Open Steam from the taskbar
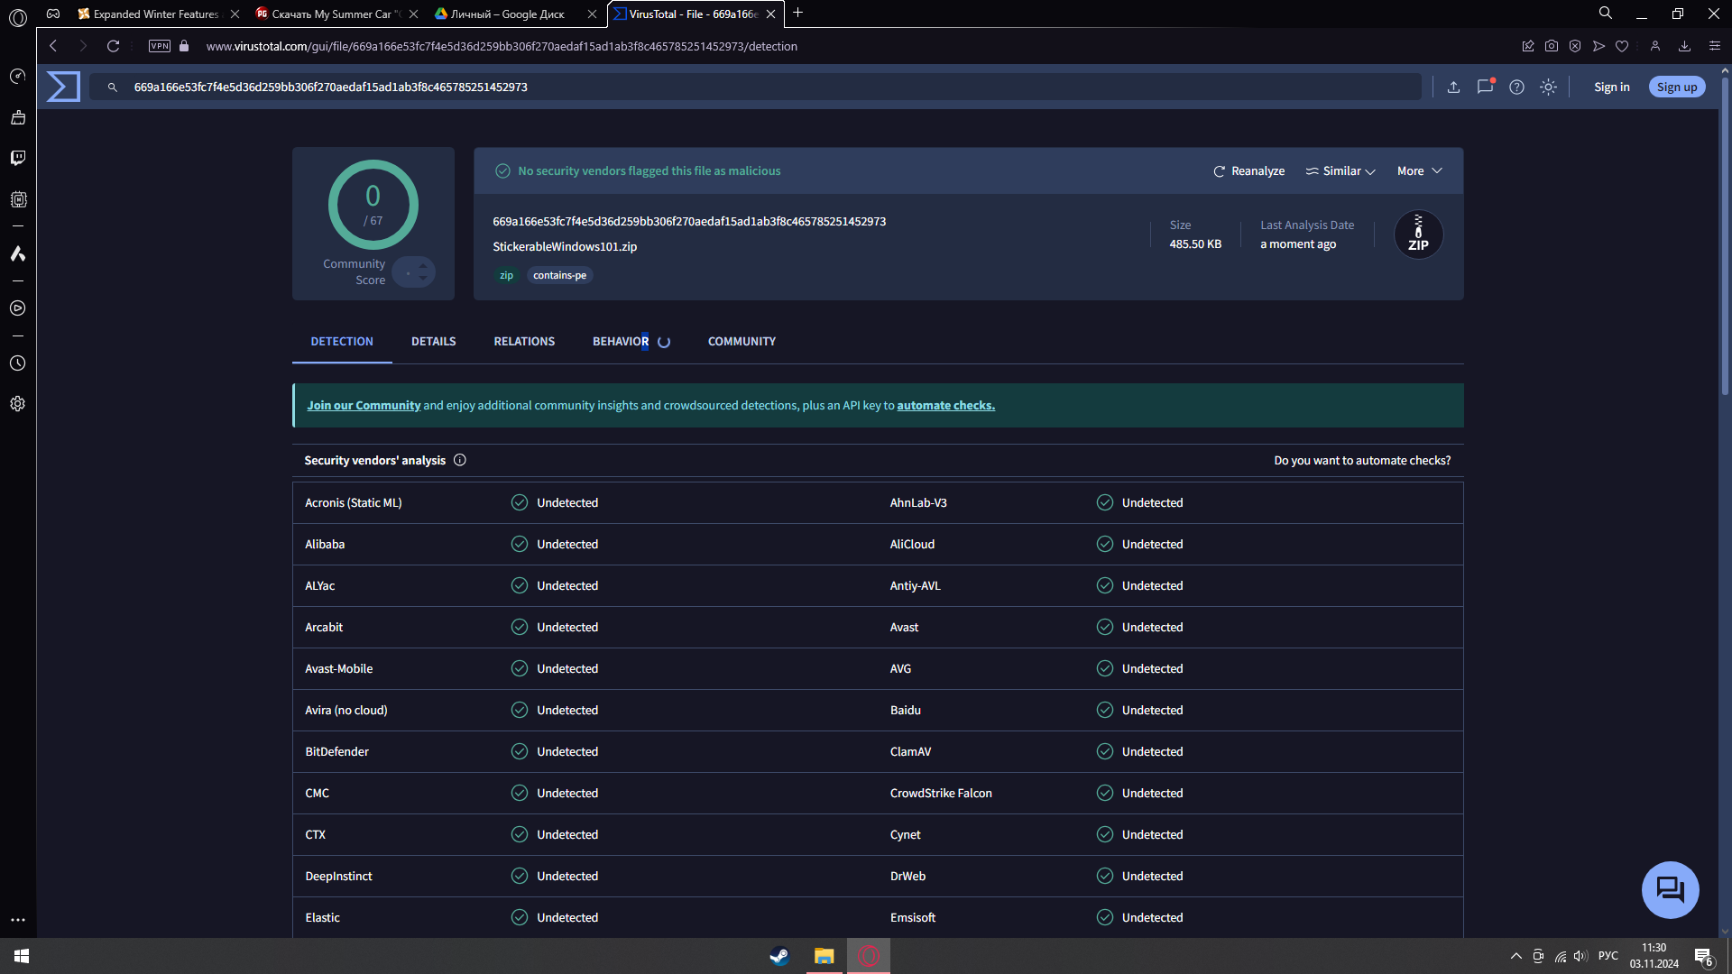 click(x=779, y=956)
